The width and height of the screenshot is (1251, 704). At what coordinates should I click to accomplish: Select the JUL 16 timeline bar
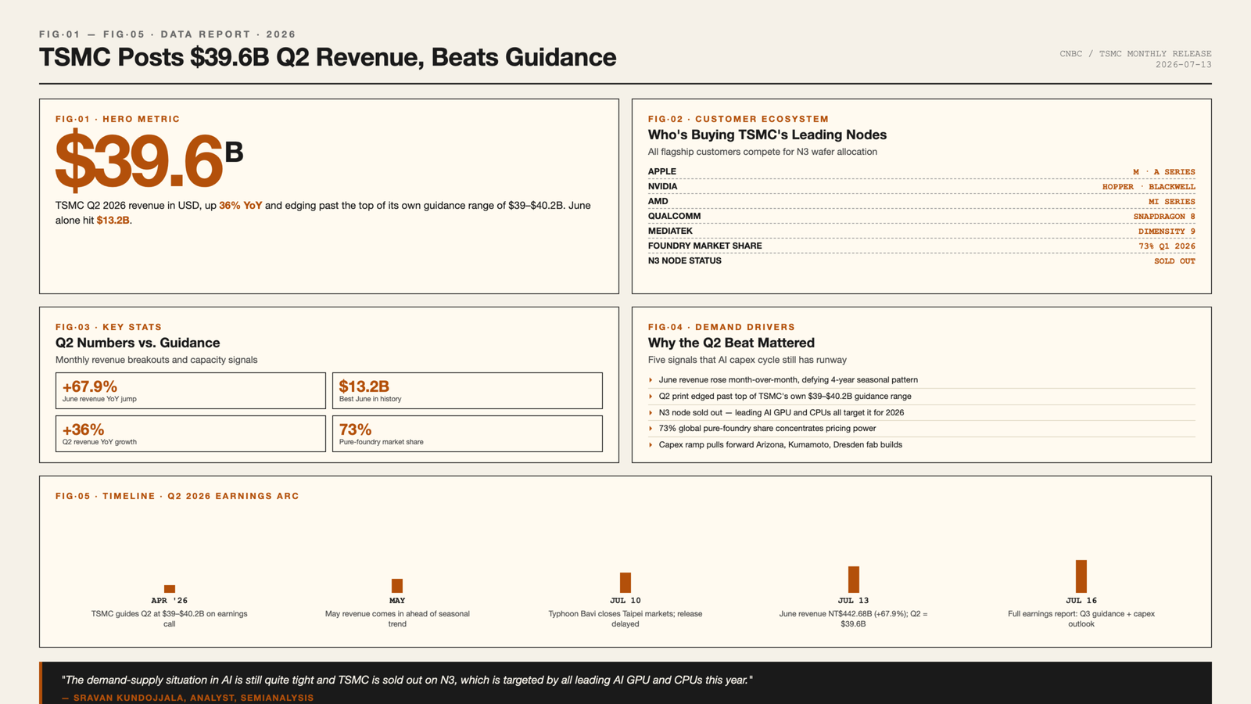click(1081, 576)
